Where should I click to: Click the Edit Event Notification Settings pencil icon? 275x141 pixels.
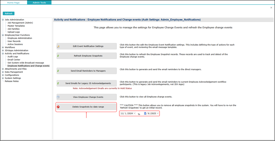[58, 46]
